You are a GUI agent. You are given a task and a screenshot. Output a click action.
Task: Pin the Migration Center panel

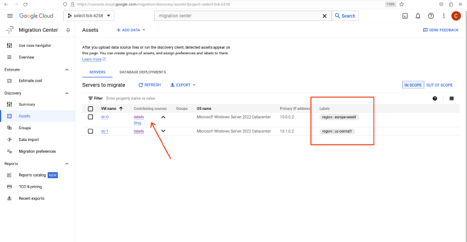point(68,30)
